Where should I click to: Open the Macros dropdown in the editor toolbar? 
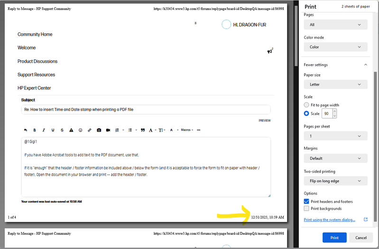187,130
